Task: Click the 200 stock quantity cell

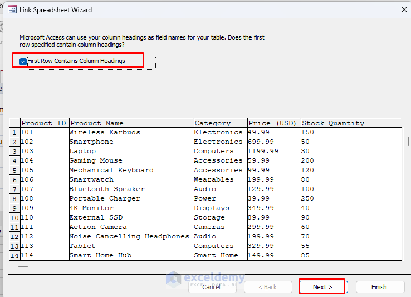Action: tap(351, 160)
